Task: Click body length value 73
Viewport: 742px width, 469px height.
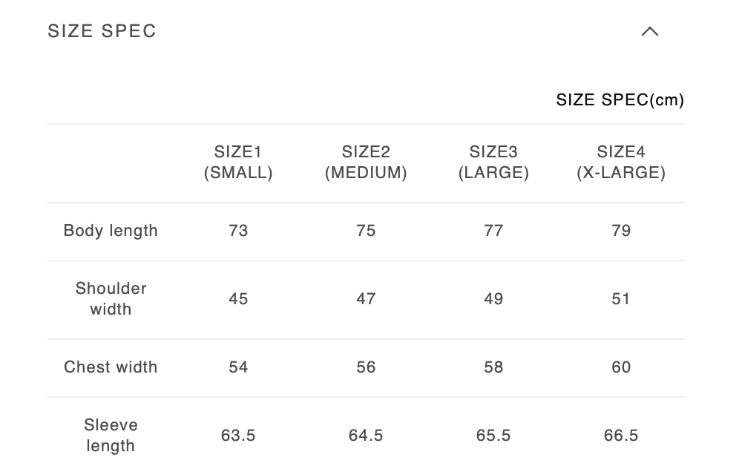Action: tap(238, 231)
